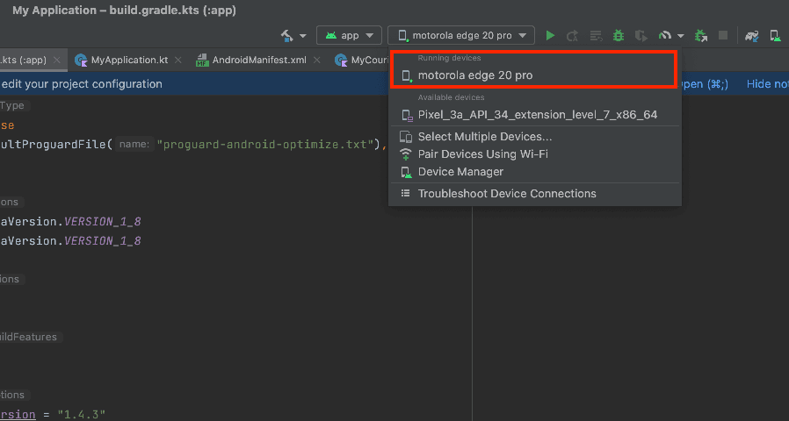Image resolution: width=789 pixels, height=421 pixels.
Task: Choose Troubleshoot Device Connections
Action: (x=534, y=194)
